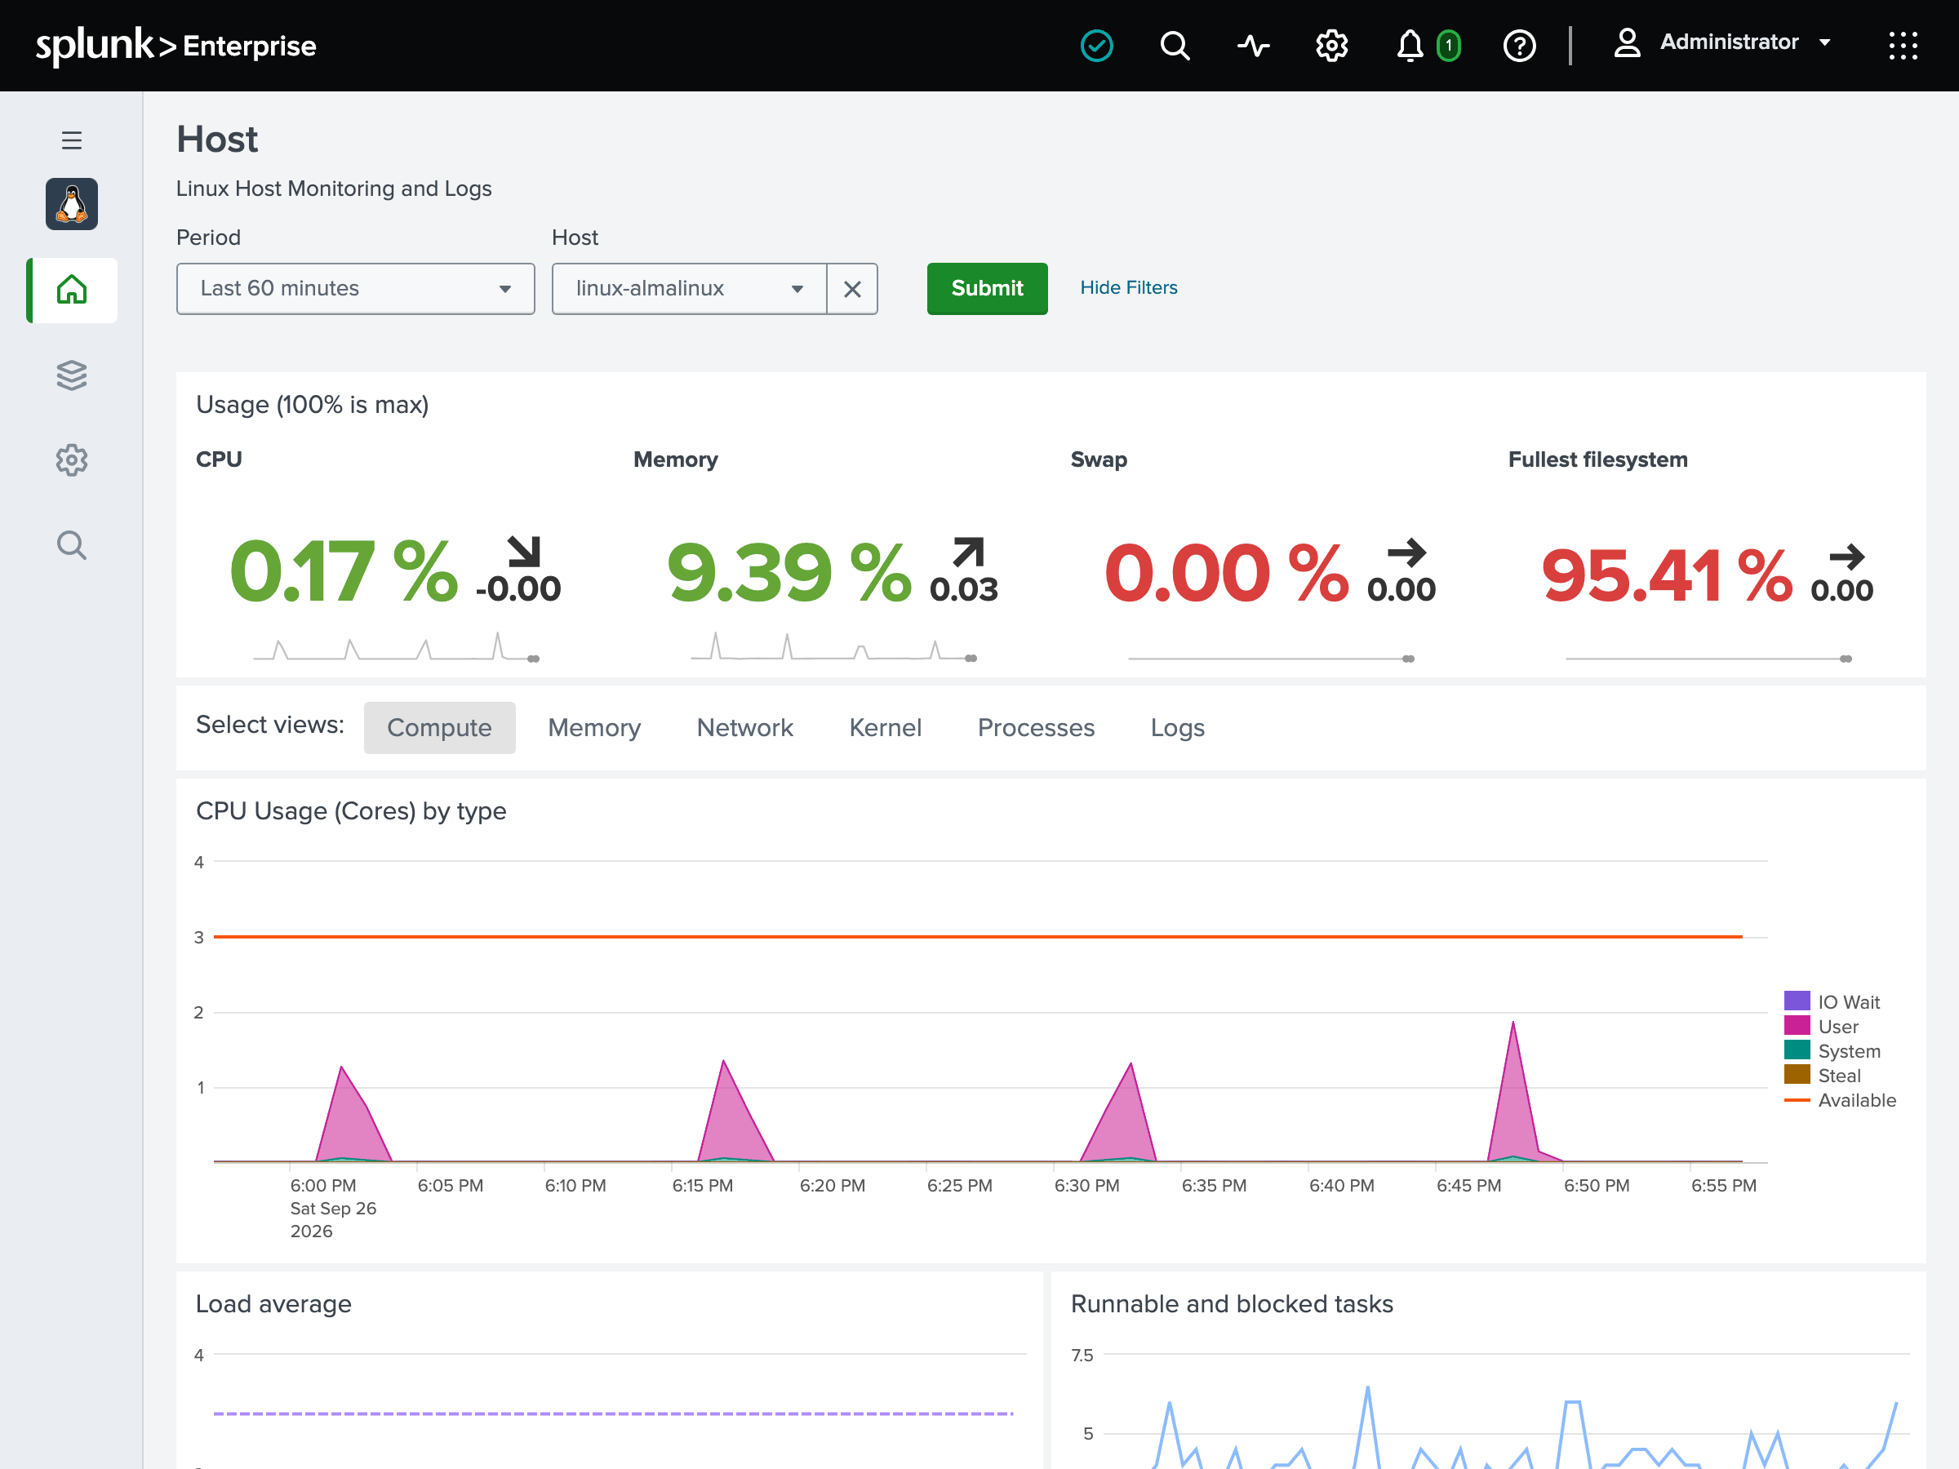The height and width of the screenshot is (1469, 1959).
Task: Switch to the Network view tab
Action: [x=744, y=728]
